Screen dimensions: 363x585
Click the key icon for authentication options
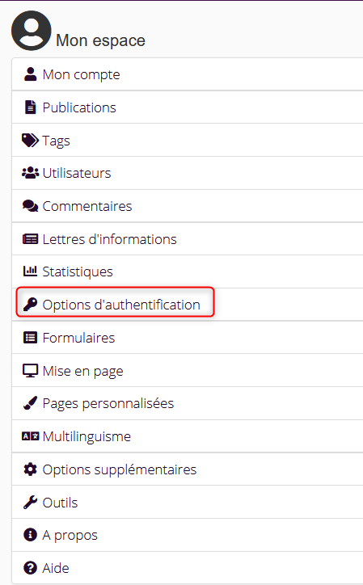[30, 305]
